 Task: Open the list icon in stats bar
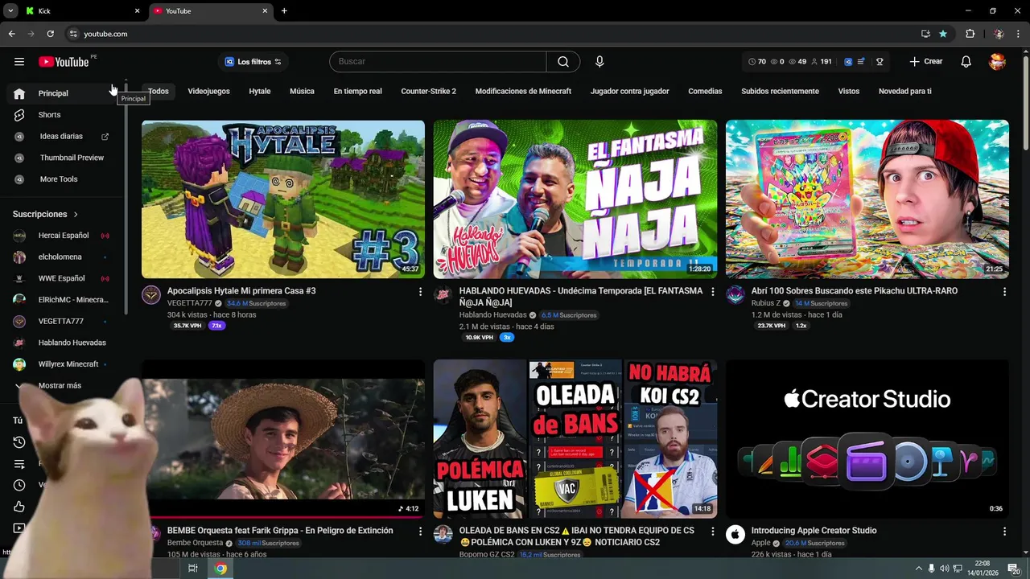(861, 62)
